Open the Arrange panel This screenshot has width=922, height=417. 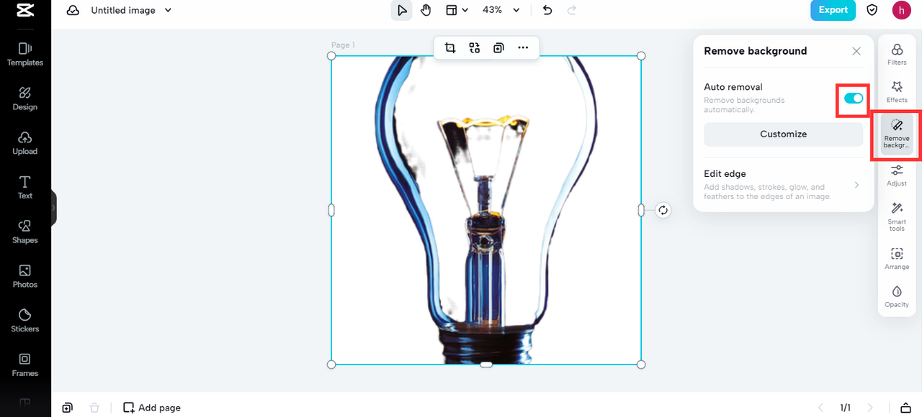897,257
